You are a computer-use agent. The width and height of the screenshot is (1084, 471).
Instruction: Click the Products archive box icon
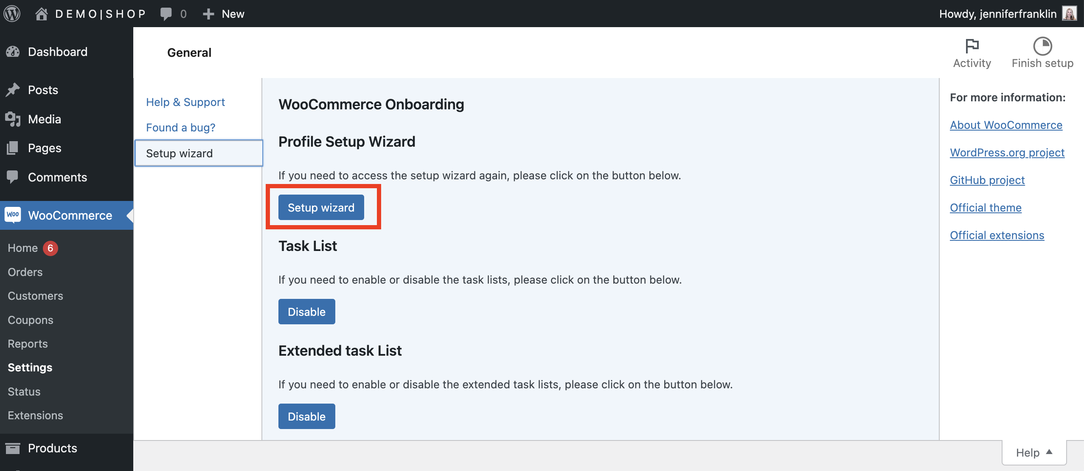(x=13, y=448)
